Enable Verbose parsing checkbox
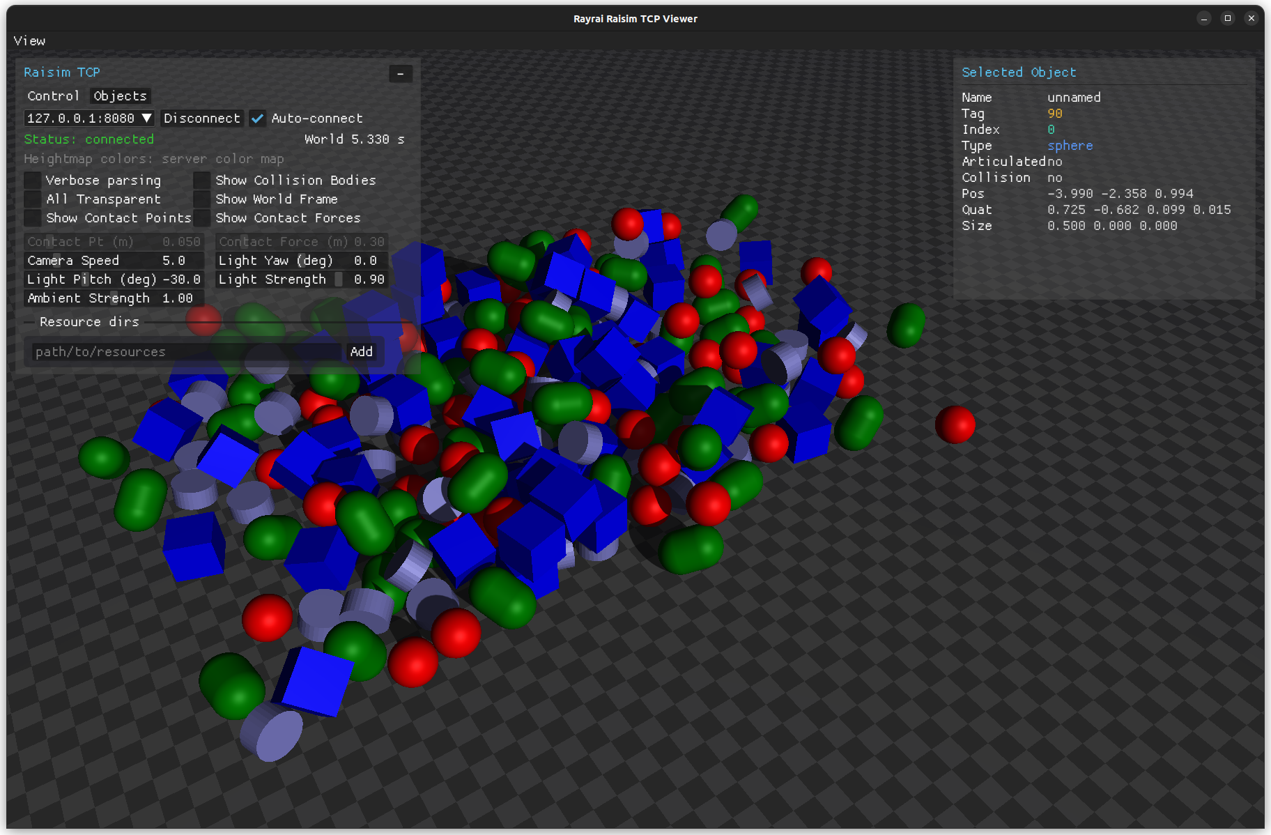Viewport: 1271px width, 835px height. (x=33, y=181)
